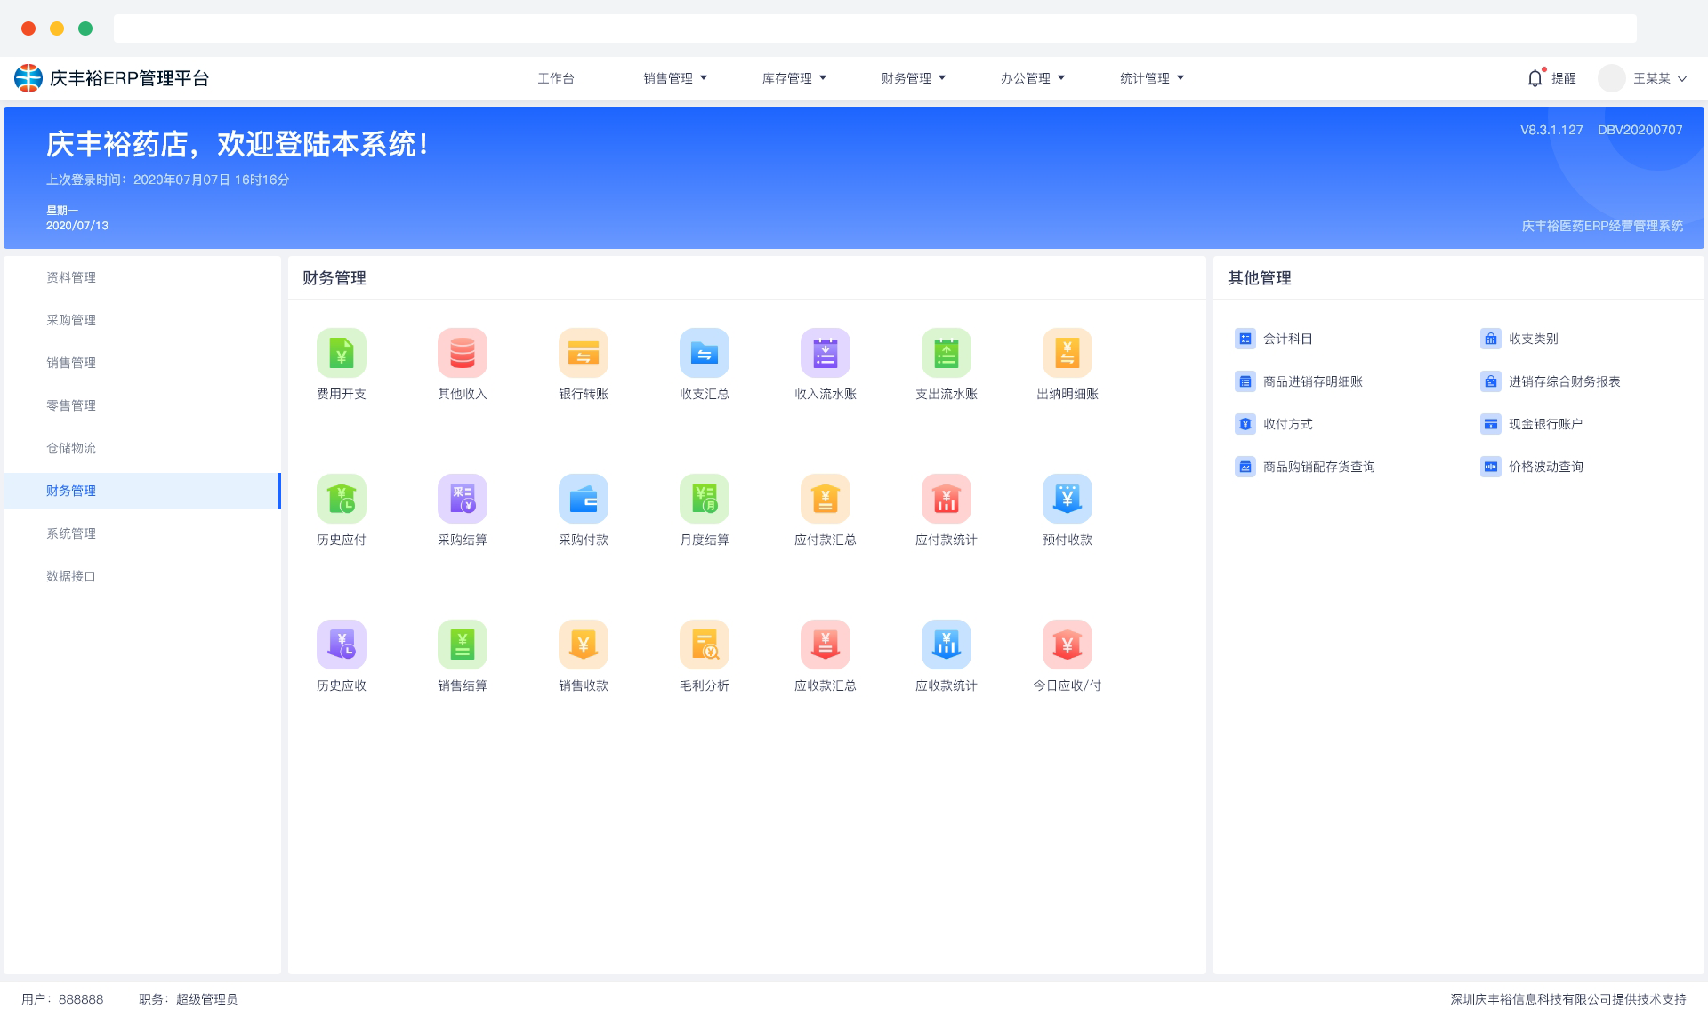Open the 其他收入 icon

tap(463, 353)
